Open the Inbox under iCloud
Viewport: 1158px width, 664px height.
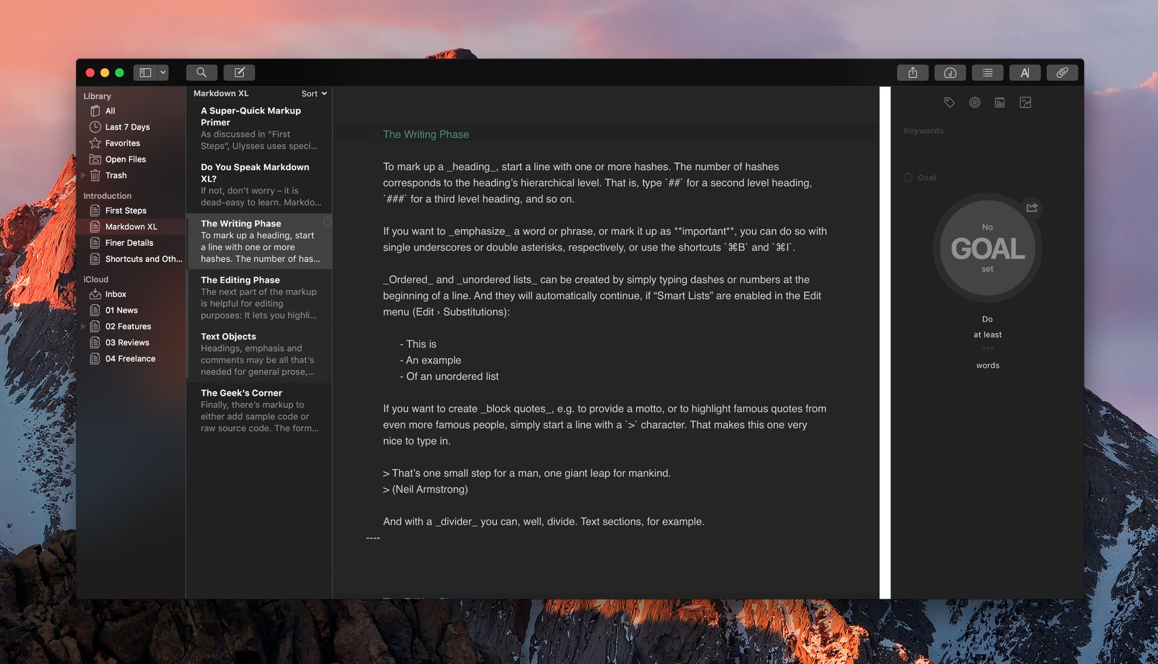(116, 294)
